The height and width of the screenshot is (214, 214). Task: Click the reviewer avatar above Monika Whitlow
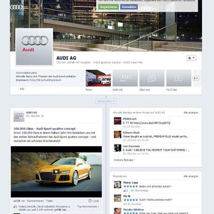click(117, 198)
